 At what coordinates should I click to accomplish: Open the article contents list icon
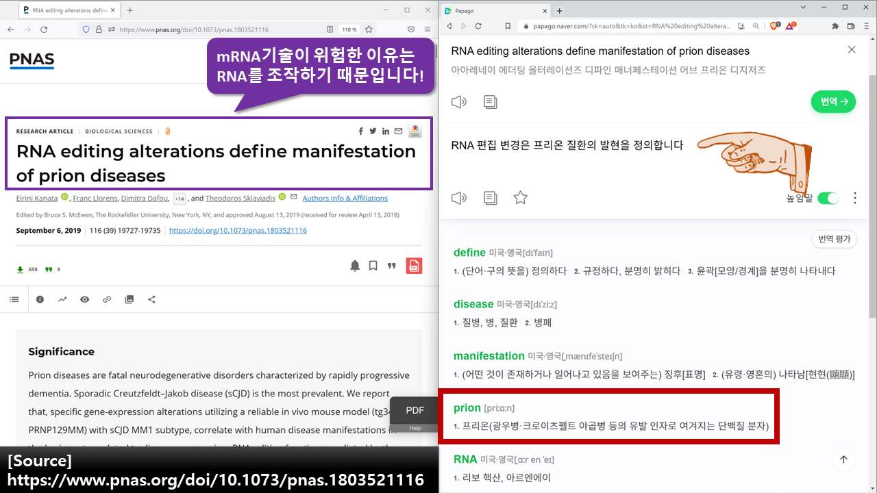click(x=14, y=299)
